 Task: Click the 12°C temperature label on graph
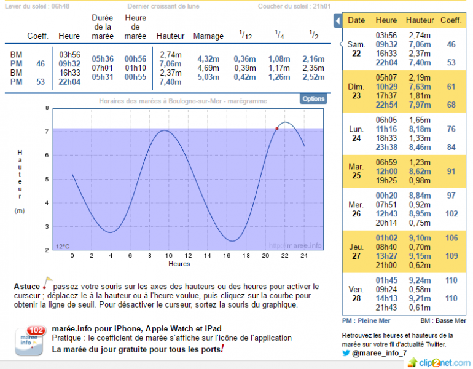63,247
